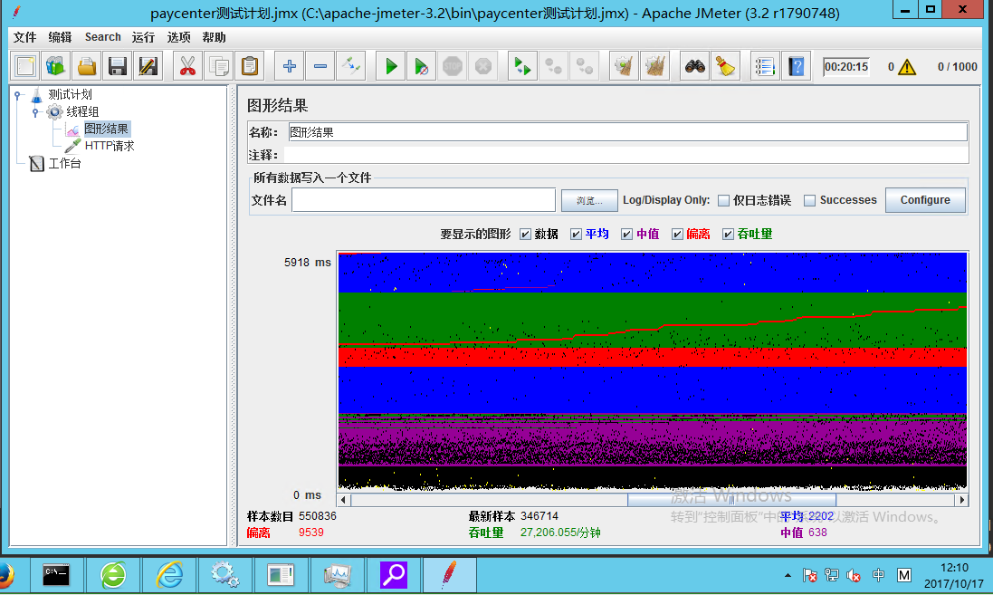This screenshot has height=595, width=993.
Task: Click the graph horizontal scrollbar thumb
Action: pyautogui.click(x=731, y=499)
